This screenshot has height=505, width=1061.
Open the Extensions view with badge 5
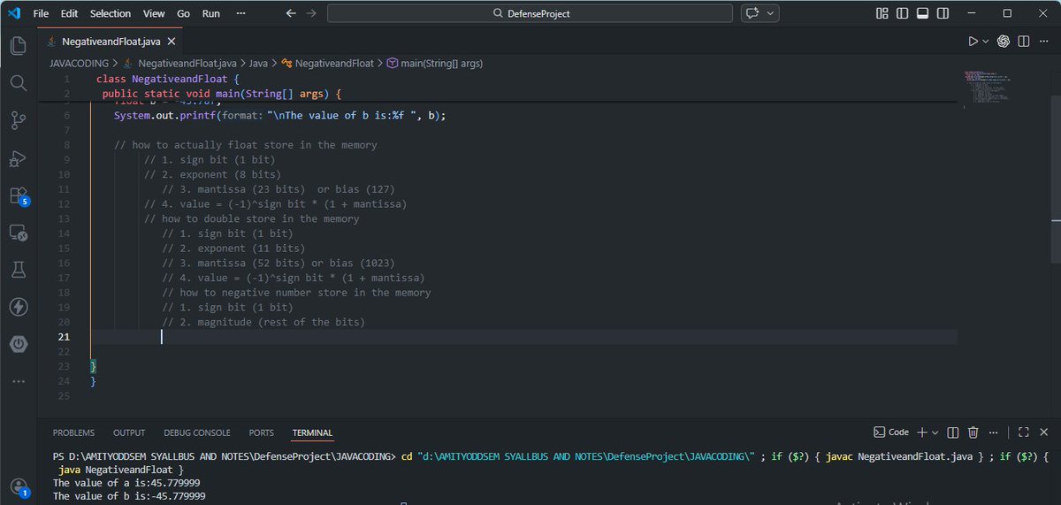click(x=19, y=195)
